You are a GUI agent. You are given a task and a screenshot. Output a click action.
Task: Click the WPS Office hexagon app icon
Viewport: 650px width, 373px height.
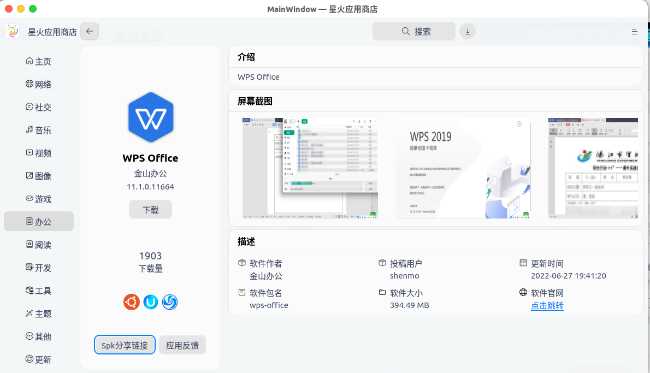[x=150, y=117]
